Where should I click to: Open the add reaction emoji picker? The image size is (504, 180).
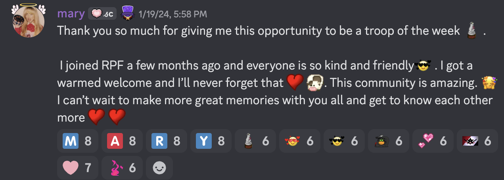tap(159, 168)
